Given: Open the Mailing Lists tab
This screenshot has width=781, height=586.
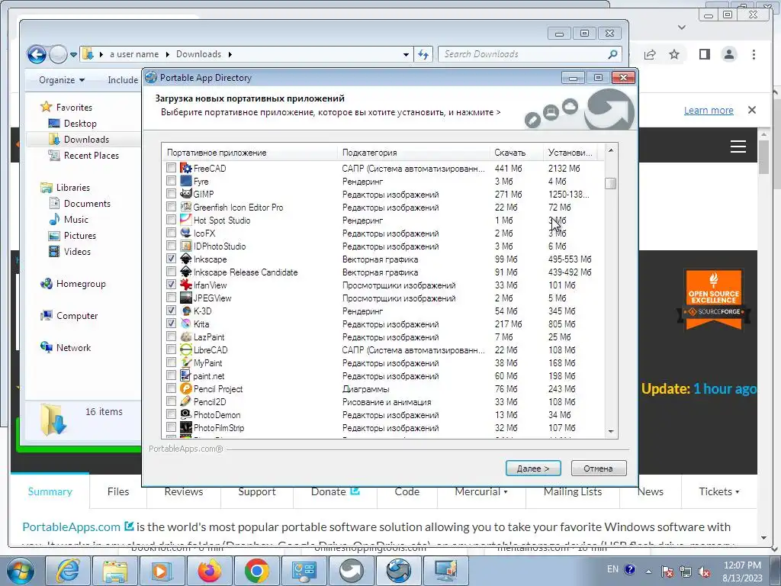Looking at the screenshot, I should click(573, 492).
